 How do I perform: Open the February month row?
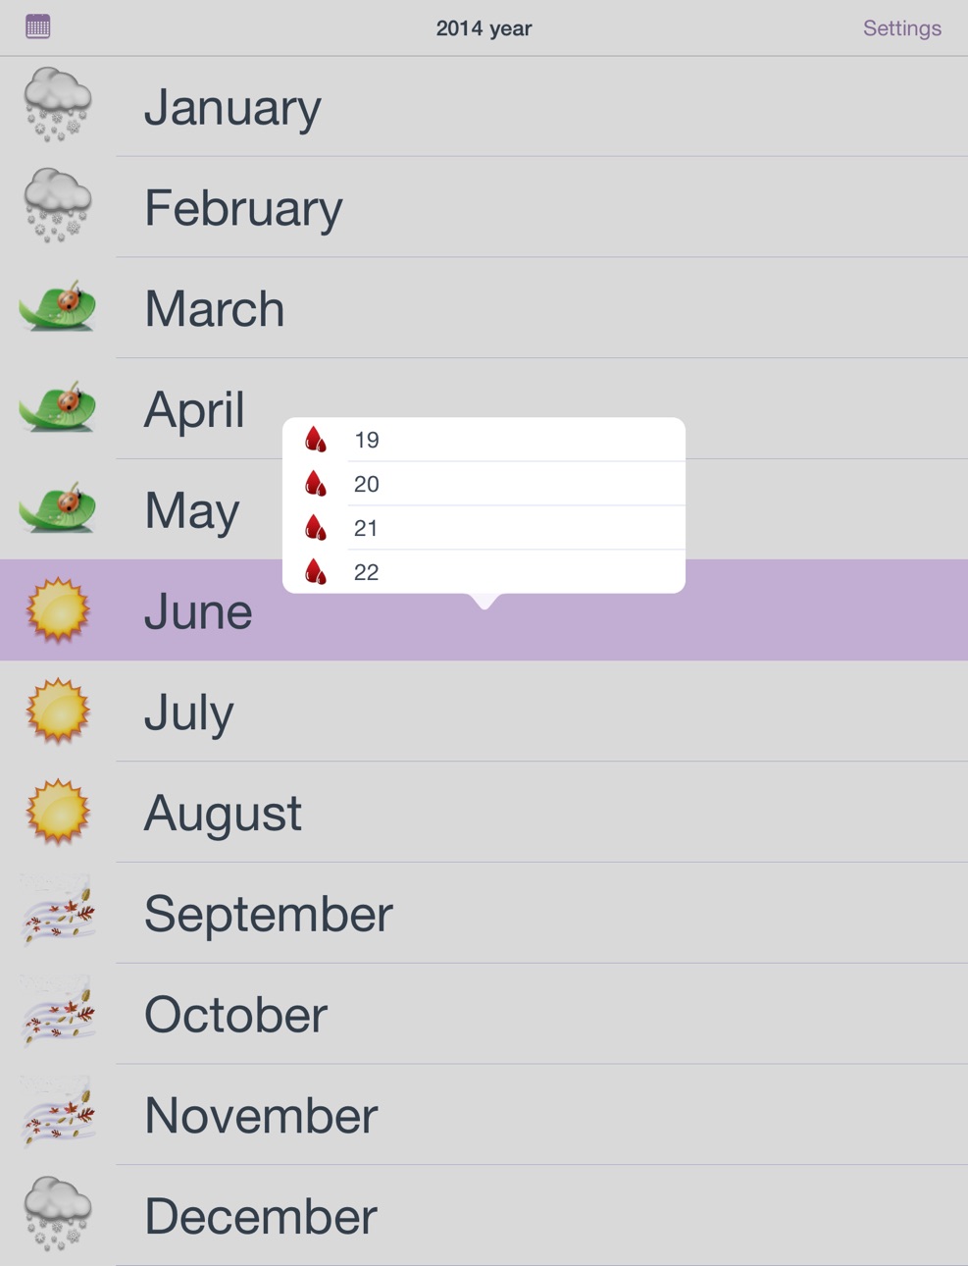click(x=484, y=207)
